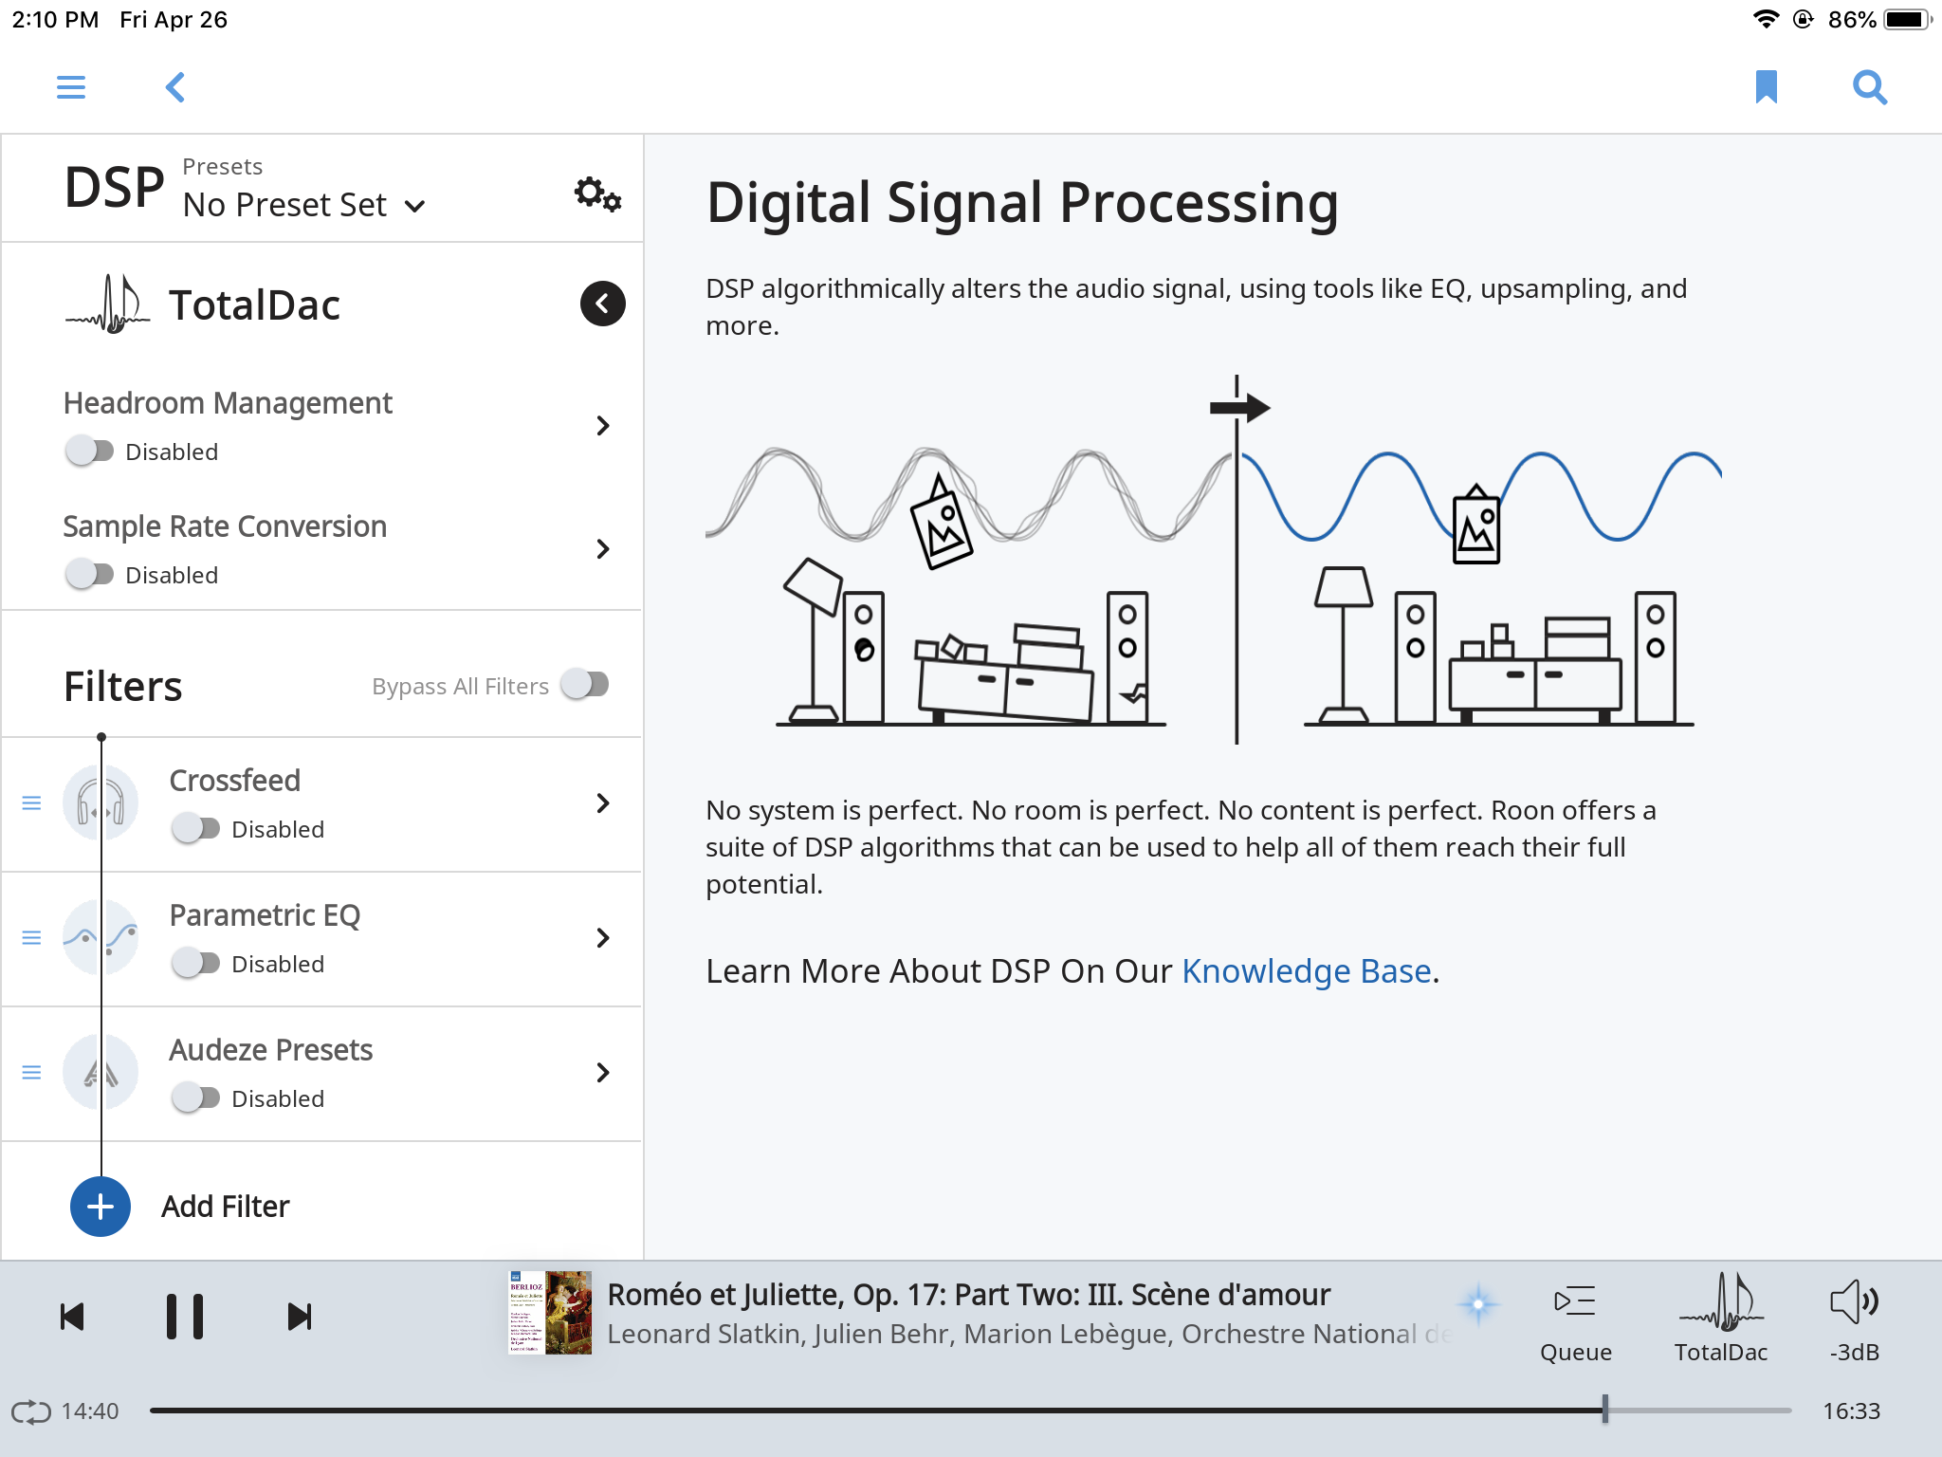The height and width of the screenshot is (1457, 1942).
Task: Go back with the left chevron
Action: [175, 87]
